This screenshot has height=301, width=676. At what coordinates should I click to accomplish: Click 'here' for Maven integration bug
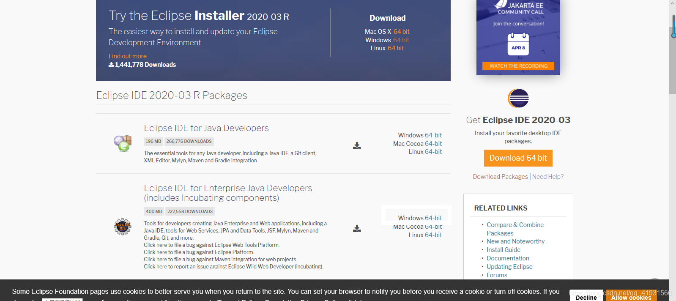(x=161, y=260)
